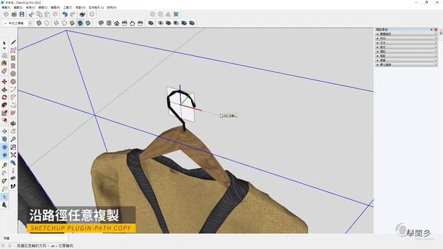This screenshot has height=249, width=443.
Task: Expand the 柔化邊線 tray panel
Action: click(x=406, y=64)
